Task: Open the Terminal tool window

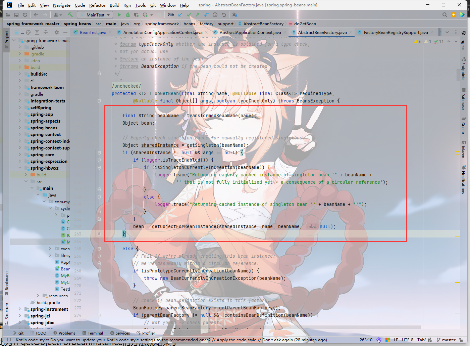Action: (93, 333)
